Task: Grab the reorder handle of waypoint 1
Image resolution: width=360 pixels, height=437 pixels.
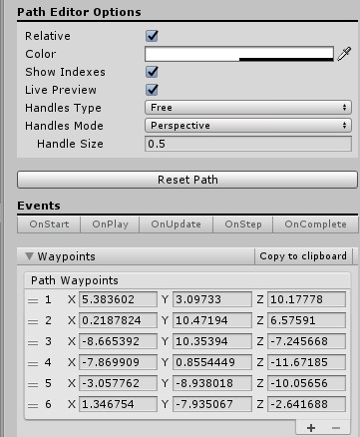Action: [x=33, y=300]
